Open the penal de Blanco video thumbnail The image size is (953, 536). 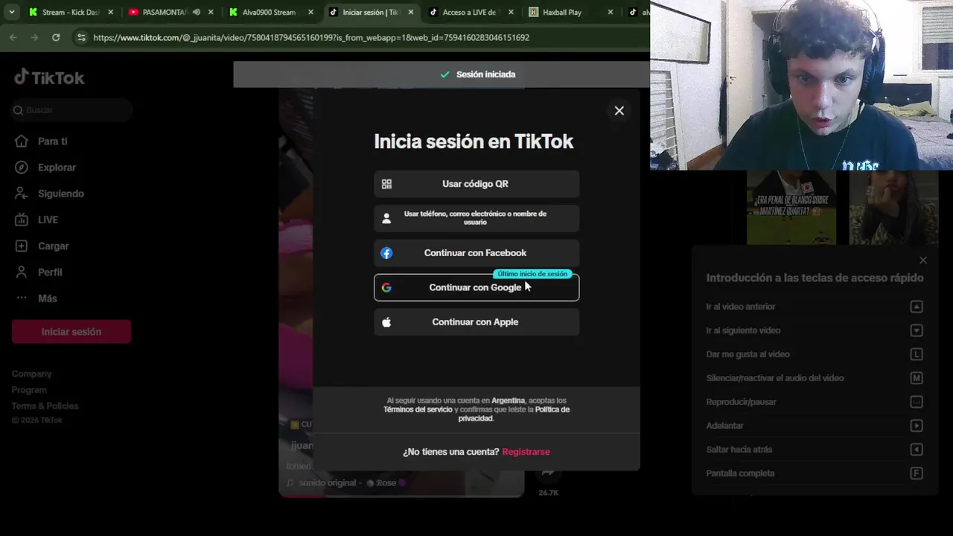point(791,208)
